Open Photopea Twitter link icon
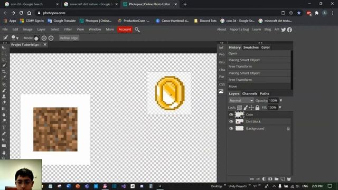 click(x=284, y=30)
